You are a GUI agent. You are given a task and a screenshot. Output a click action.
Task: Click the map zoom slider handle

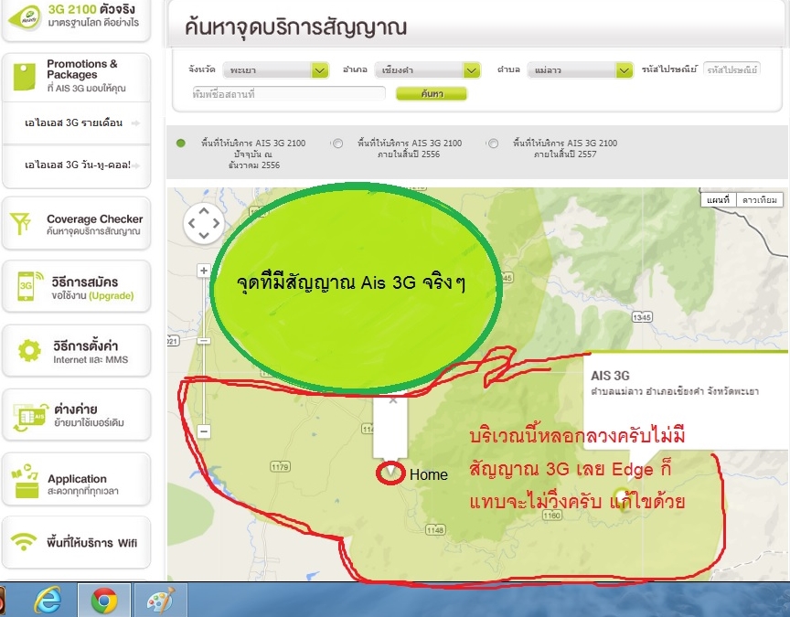204,341
